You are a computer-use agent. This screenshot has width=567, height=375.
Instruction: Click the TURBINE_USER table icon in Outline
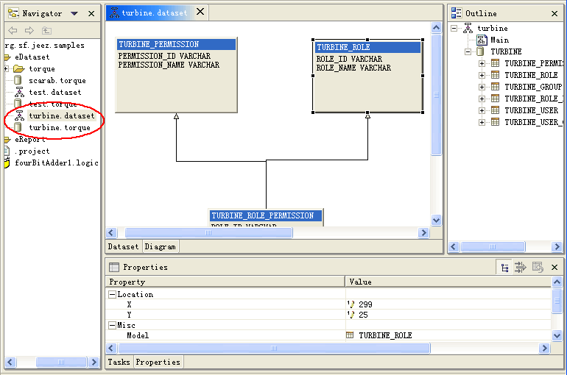click(495, 110)
